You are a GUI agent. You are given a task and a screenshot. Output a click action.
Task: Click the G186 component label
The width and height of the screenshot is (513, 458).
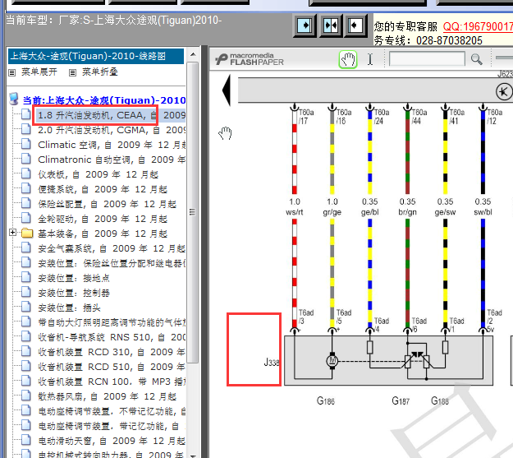tap(326, 401)
